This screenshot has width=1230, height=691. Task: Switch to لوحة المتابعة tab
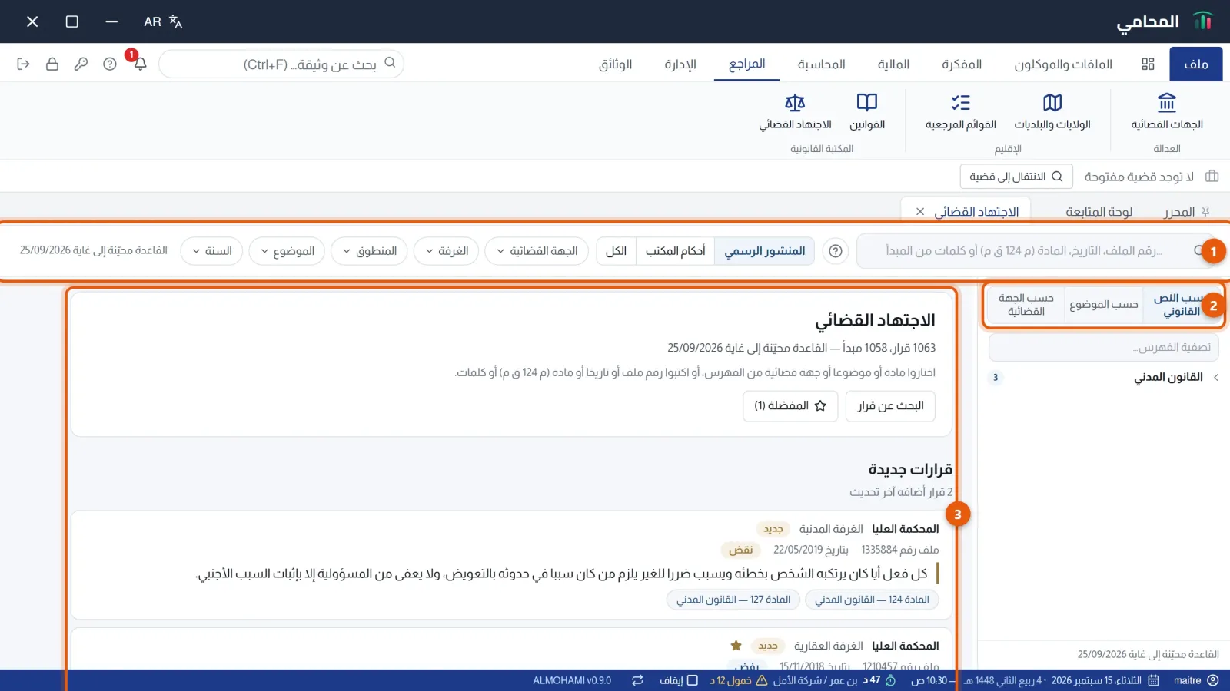1099,211
